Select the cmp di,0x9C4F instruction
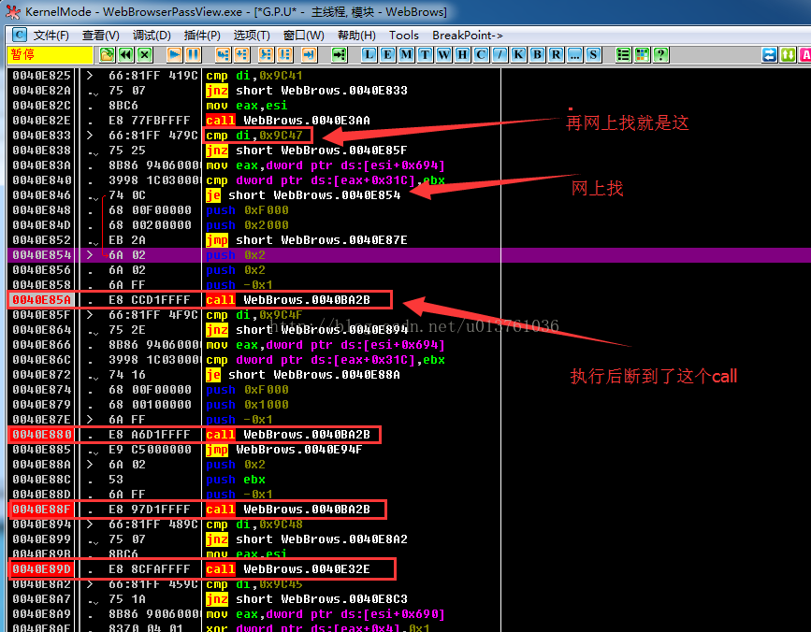This screenshot has width=811, height=632. click(x=253, y=315)
